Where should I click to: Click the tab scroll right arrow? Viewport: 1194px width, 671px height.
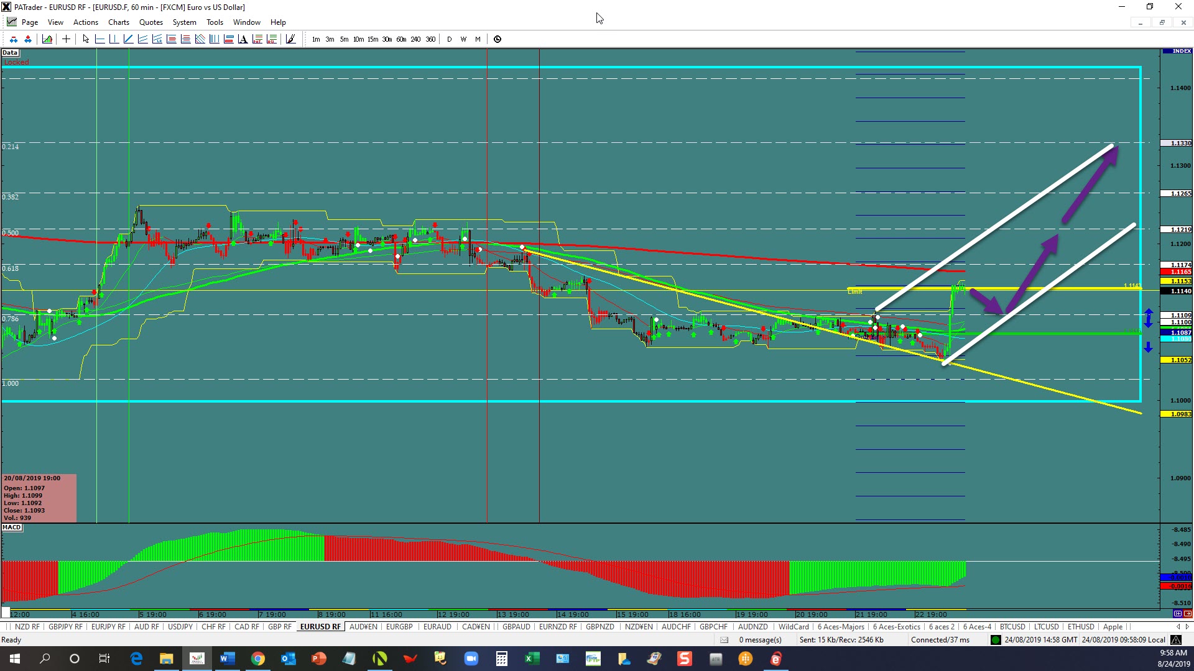click(x=1187, y=627)
